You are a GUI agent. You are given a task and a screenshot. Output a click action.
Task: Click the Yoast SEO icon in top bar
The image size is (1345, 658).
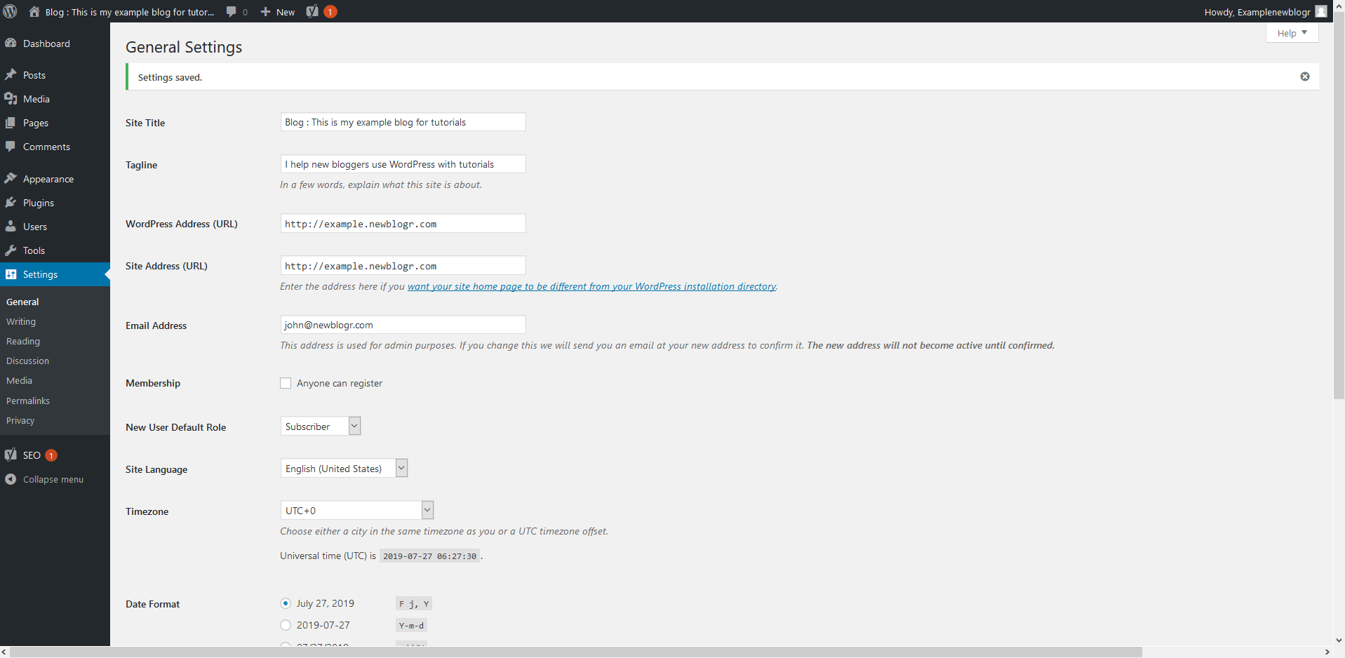(x=313, y=12)
